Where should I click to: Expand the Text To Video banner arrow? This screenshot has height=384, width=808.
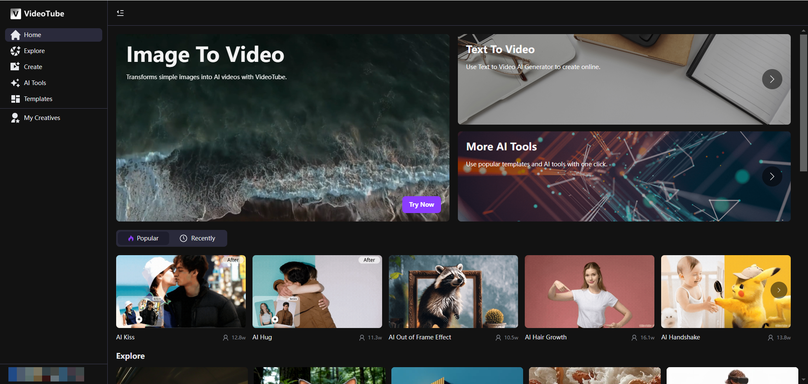click(772, 79)
